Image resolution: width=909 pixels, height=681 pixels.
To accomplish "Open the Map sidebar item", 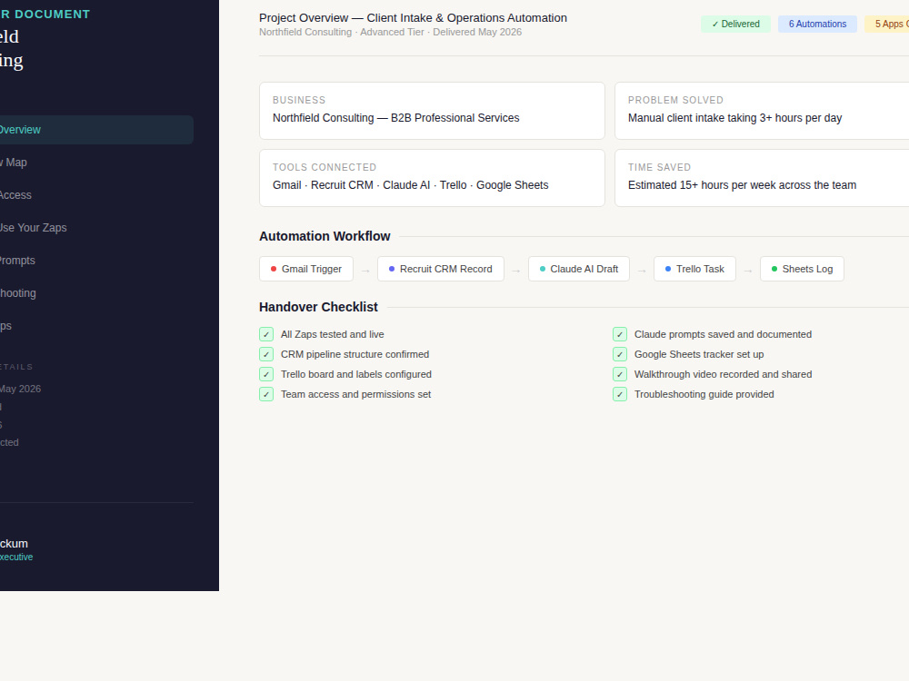I will coord(96,163).
